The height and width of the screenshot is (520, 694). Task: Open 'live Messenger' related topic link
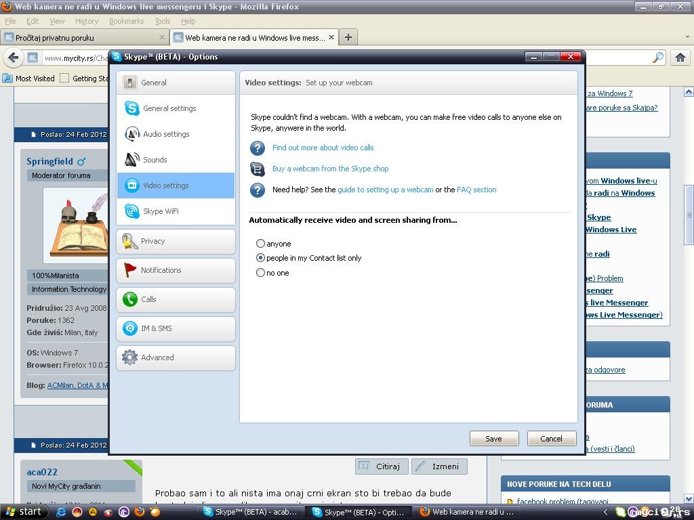point(618,303)
